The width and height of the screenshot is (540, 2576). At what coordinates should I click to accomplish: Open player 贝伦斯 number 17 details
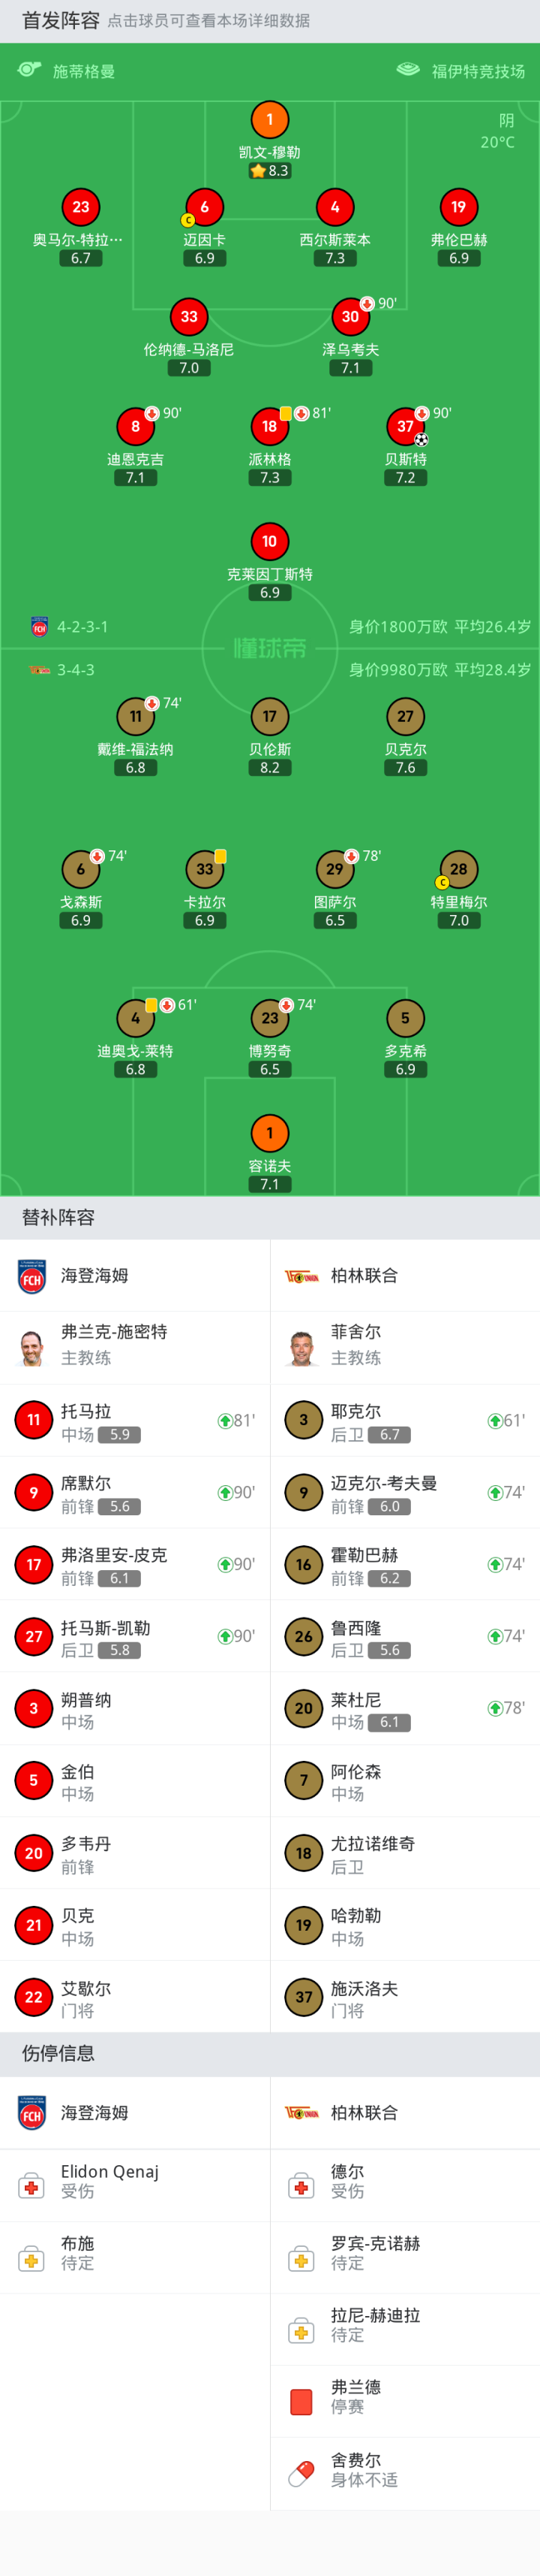point(269,716)
